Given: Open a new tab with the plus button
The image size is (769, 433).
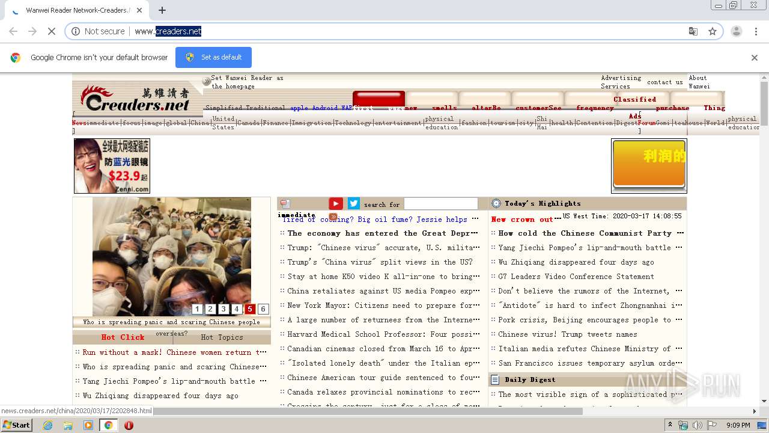Looking at the screenshot, I should pyautogui.click(x=162, y=10).
